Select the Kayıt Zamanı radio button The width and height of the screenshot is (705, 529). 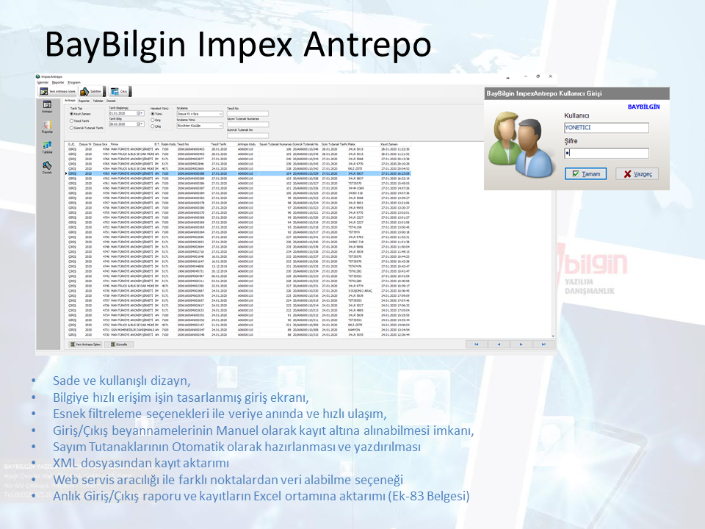pos(71,114)
